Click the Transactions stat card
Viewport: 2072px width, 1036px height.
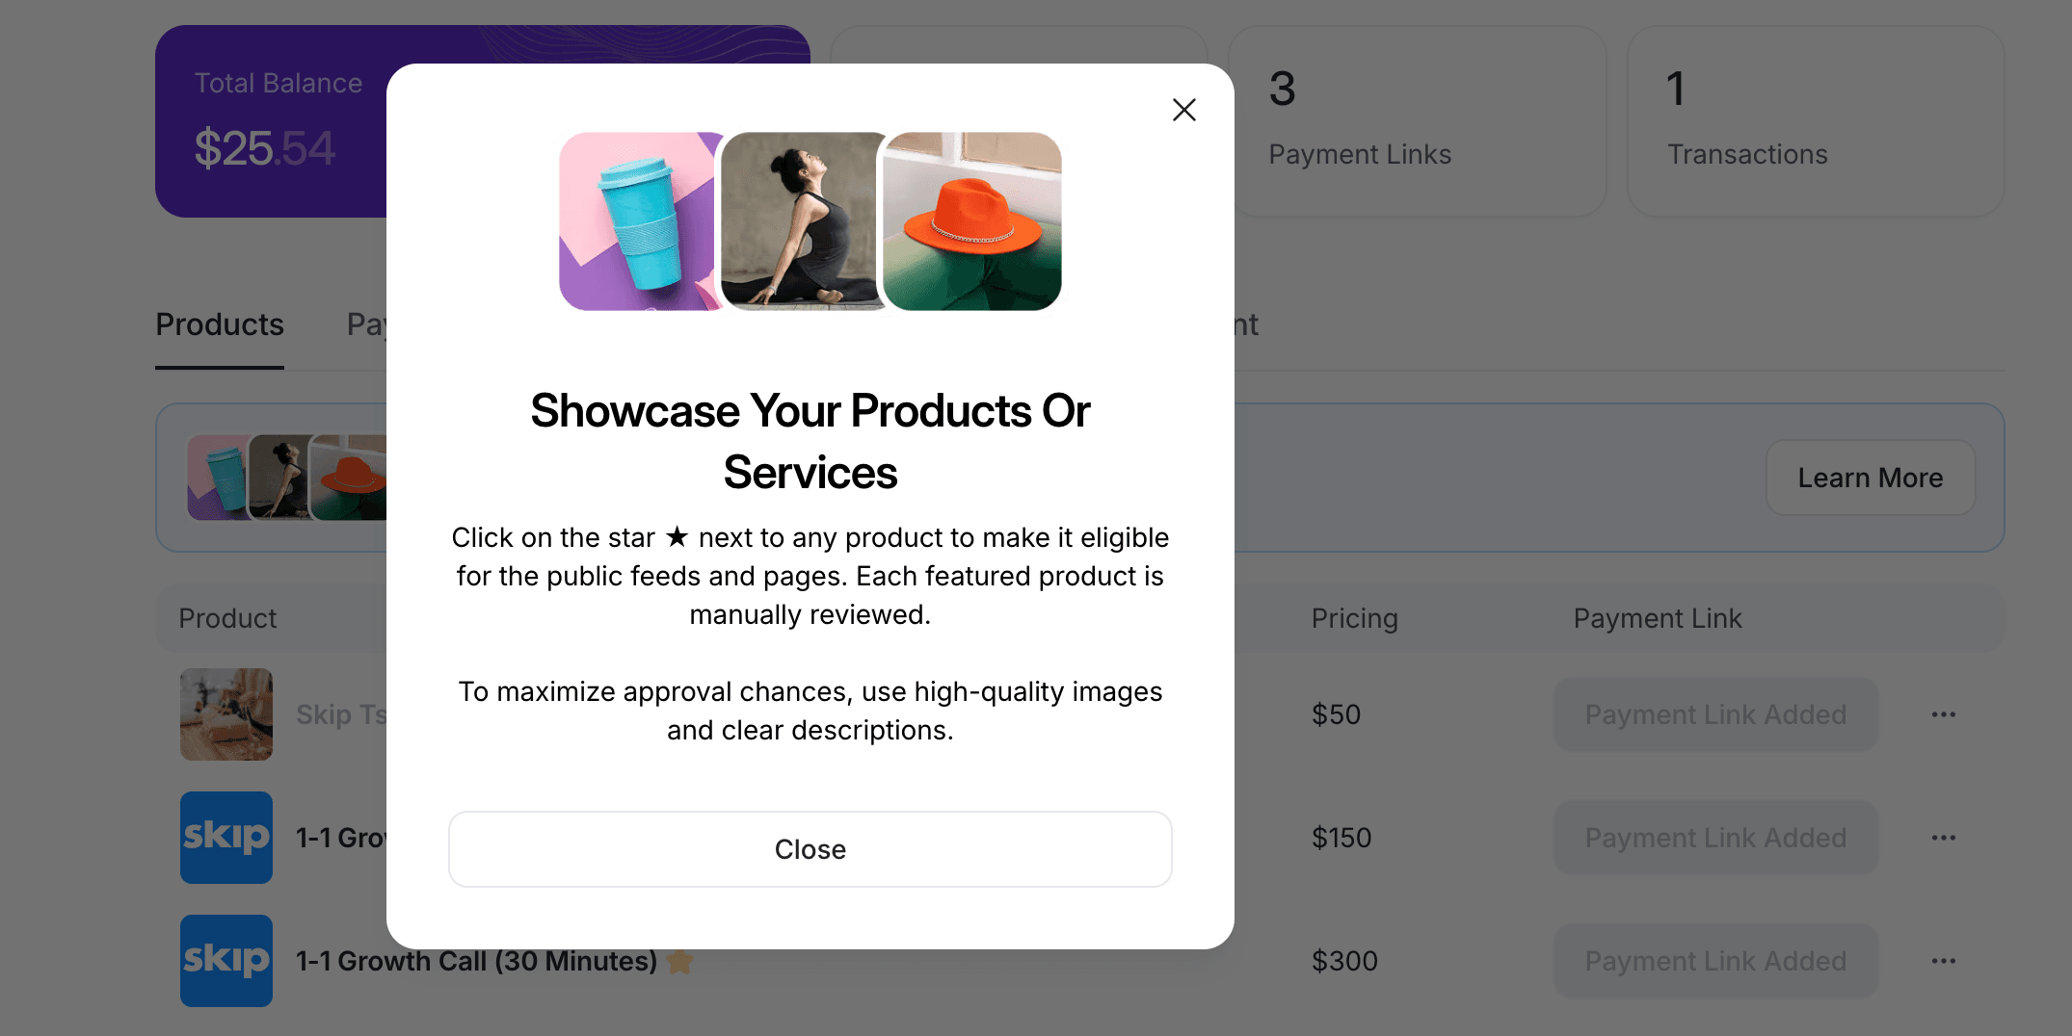coord(1815,120)
